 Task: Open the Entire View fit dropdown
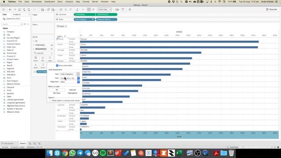point(104,9)
